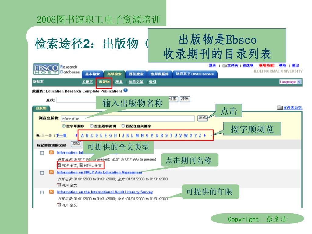
Task: Click RSS icon for Information on NAEP Arts
Action: pos(51,172)
